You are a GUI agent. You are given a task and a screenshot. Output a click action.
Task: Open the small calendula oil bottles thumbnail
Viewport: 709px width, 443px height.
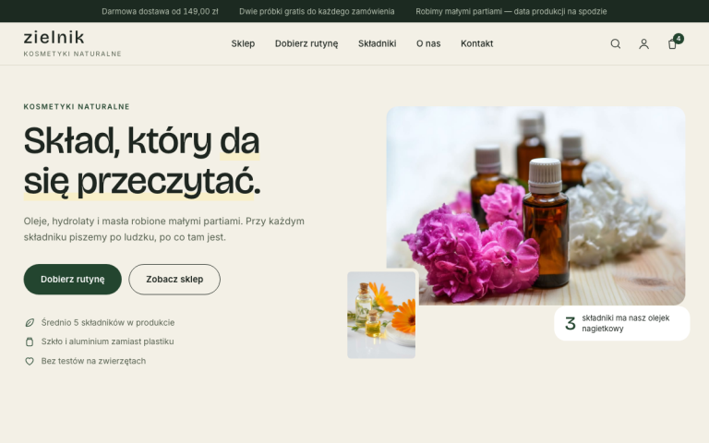[381, 315]
